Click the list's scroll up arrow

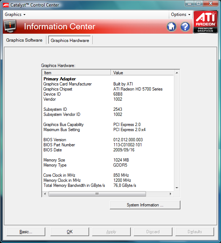pyautogui.click(x=177, y=73)
